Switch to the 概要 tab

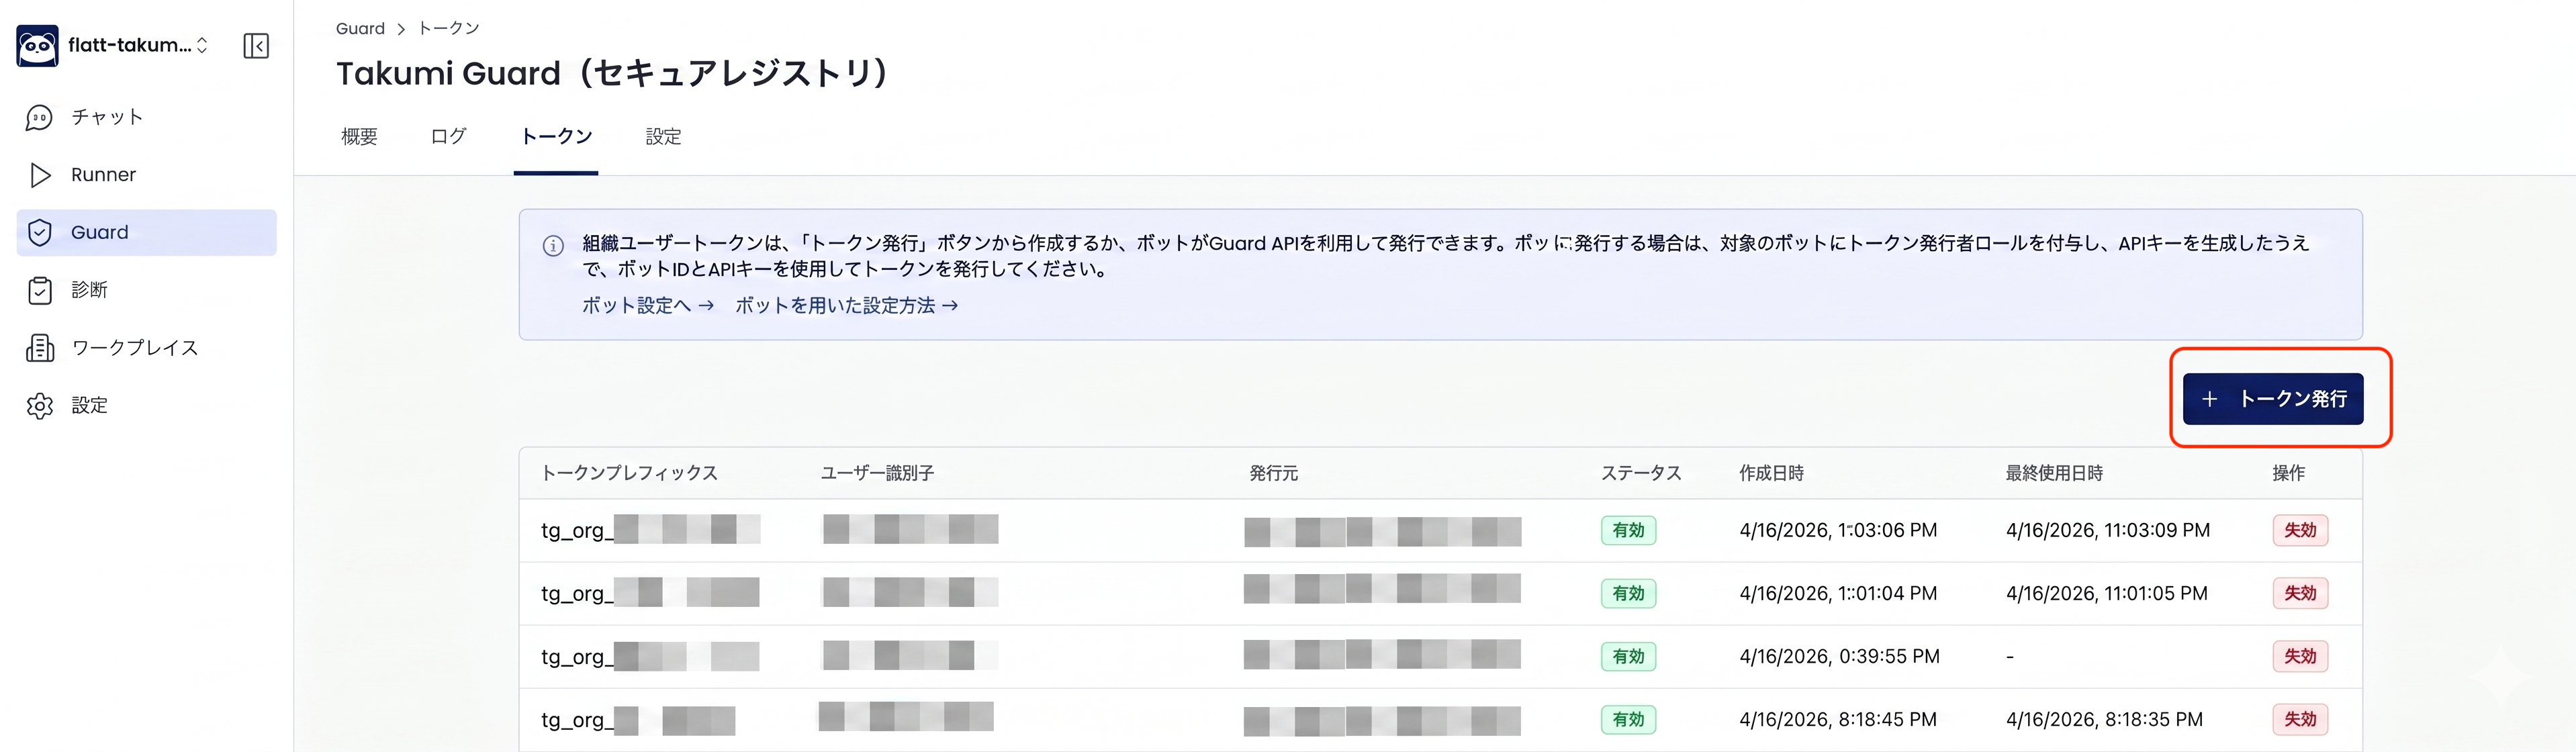coord(359,137)
